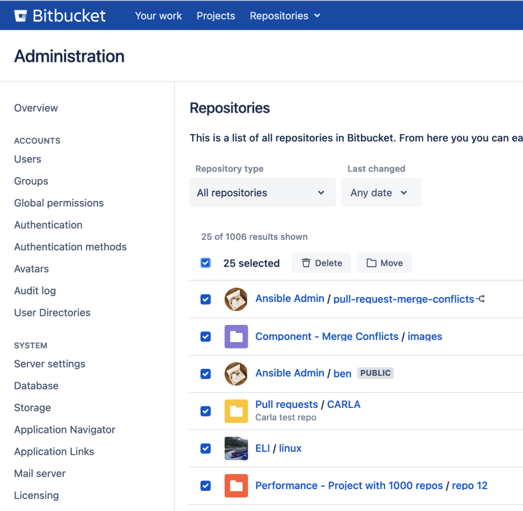Uncheck the ELI / linux checkbox
The image size is (523, 511).
tap(205, 448)
